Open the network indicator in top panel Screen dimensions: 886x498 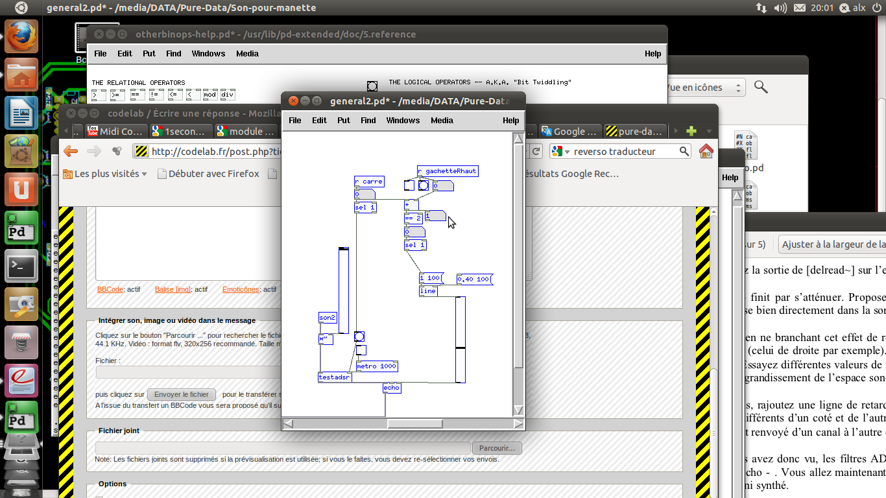coord(761,8)
